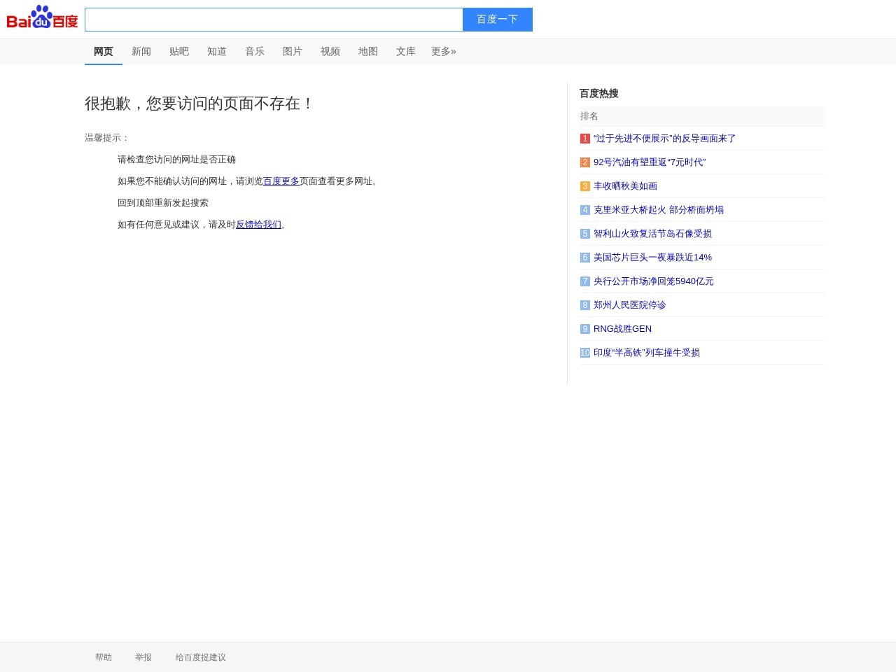Open the 帮助 footer link
896x672 pixels.
tap(104, 657)
